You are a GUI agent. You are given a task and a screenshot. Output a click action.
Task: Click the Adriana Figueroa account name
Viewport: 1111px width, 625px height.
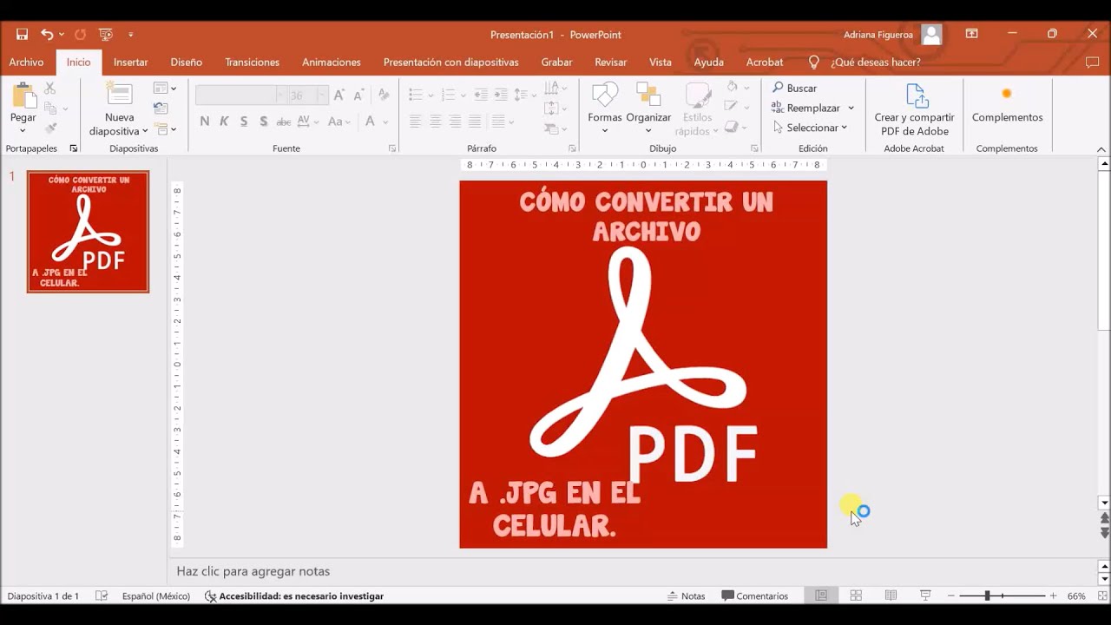(x=878, y=35)
